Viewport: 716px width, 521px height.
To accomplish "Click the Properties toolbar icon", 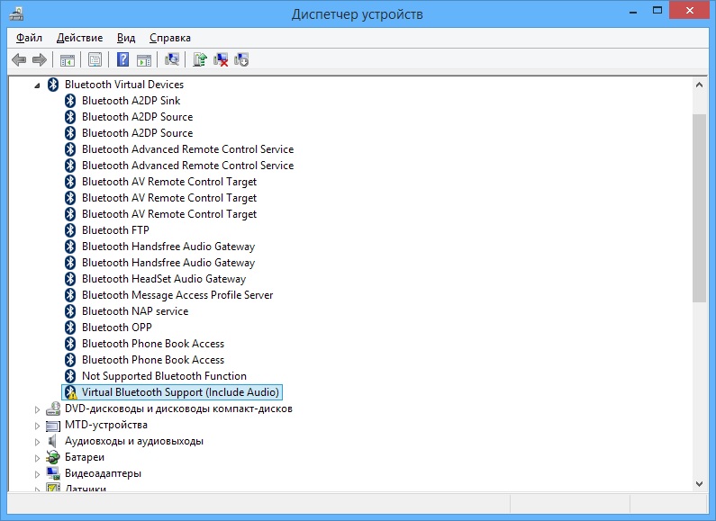I will [94, 59].
